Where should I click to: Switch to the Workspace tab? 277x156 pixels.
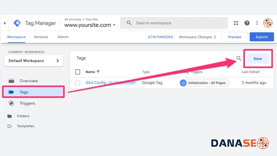point(16,37)
